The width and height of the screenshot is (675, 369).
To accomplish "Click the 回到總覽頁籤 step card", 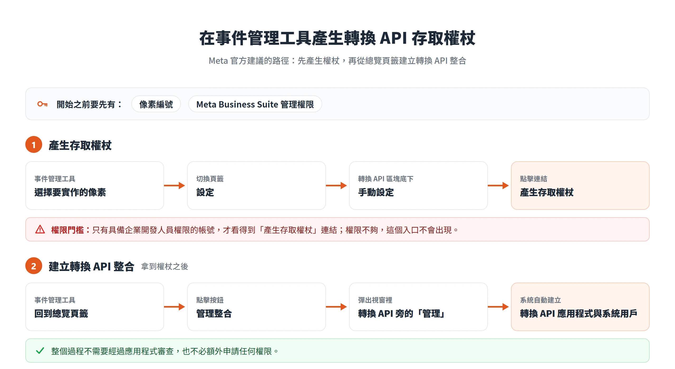I will click(95, 307).
